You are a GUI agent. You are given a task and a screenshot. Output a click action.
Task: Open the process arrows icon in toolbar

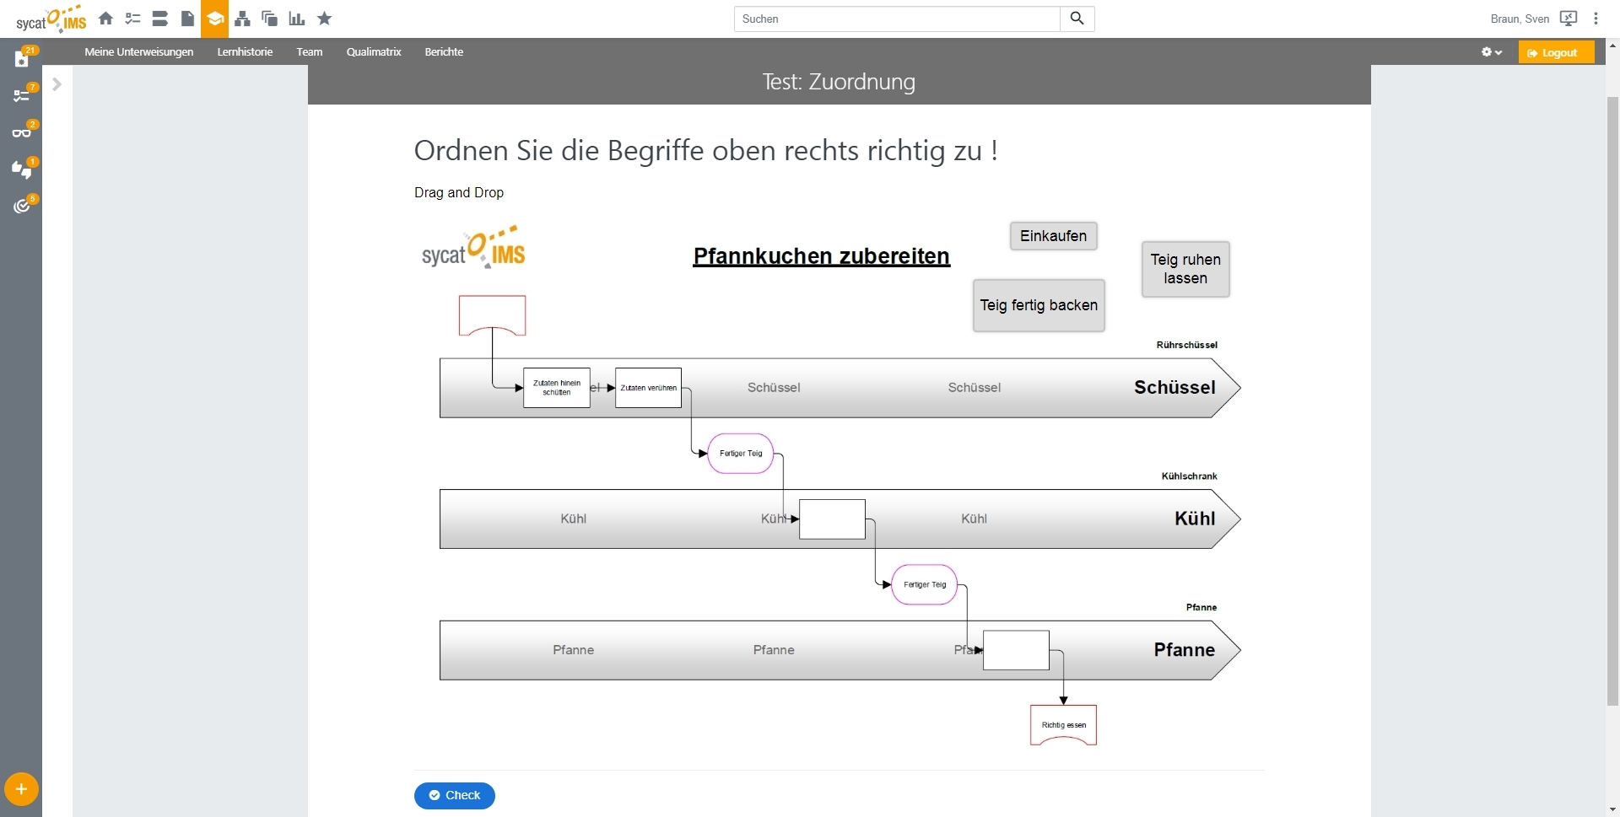[x=160, y=19]
